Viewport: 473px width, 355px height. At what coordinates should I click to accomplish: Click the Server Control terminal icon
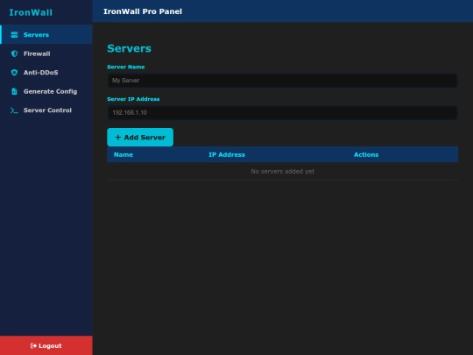pyautogui.click(x=14, y=110)
